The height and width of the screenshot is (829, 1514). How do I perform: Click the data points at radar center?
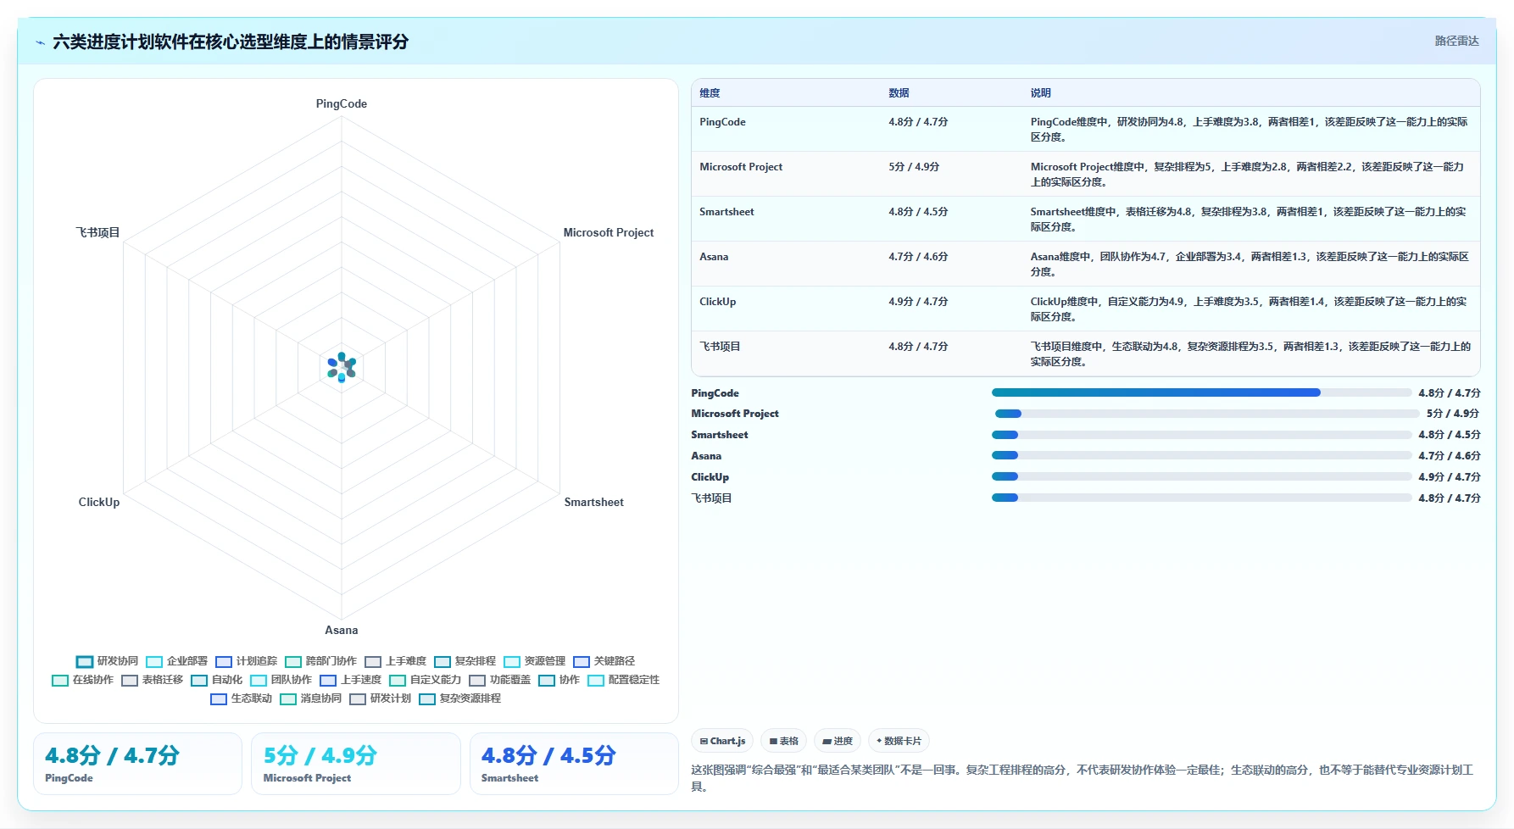342,367
